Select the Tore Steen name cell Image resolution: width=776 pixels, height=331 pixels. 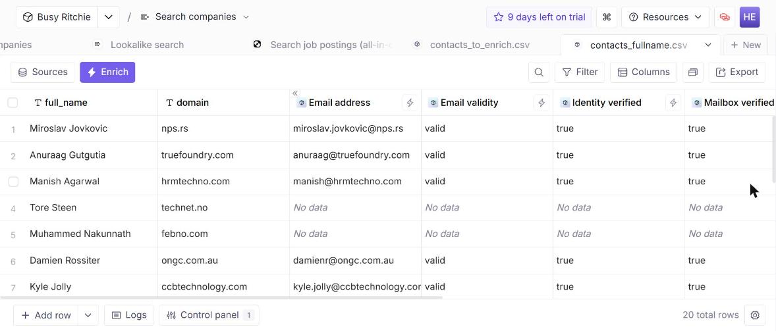(92, 207)
